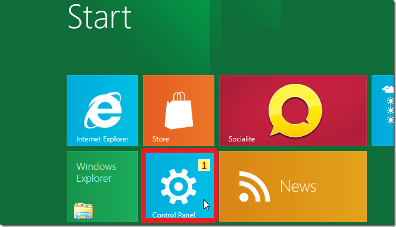Screen dimensions: 396x227
Task: Open the News tile
Action: [x=293, y=187]
